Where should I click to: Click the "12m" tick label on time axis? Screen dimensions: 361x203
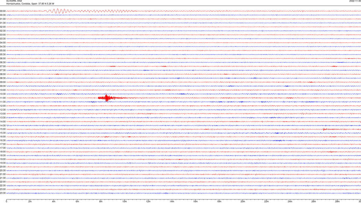[148, 201]
